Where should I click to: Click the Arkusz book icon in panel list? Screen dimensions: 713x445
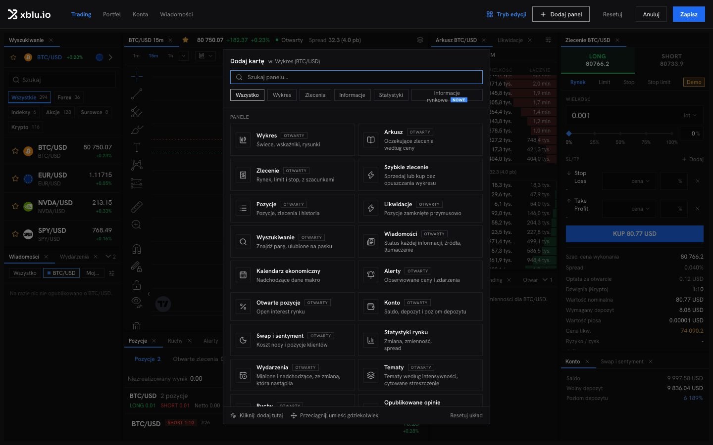[371, 140]
